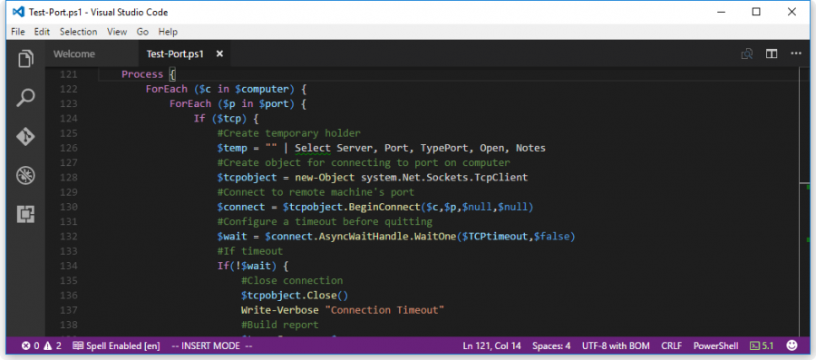Close the Test-Port.ps1 tab

[x=219, y=54]
